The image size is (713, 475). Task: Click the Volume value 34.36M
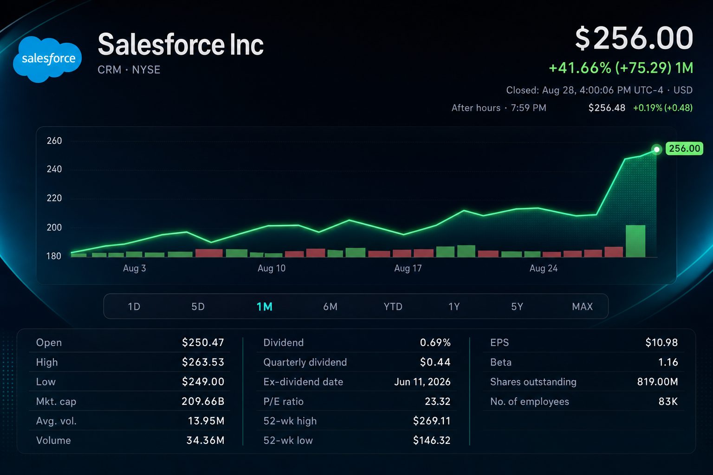205,440
